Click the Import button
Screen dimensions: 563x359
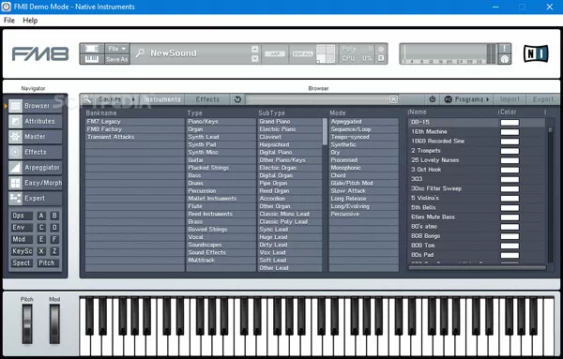point(510,99)
